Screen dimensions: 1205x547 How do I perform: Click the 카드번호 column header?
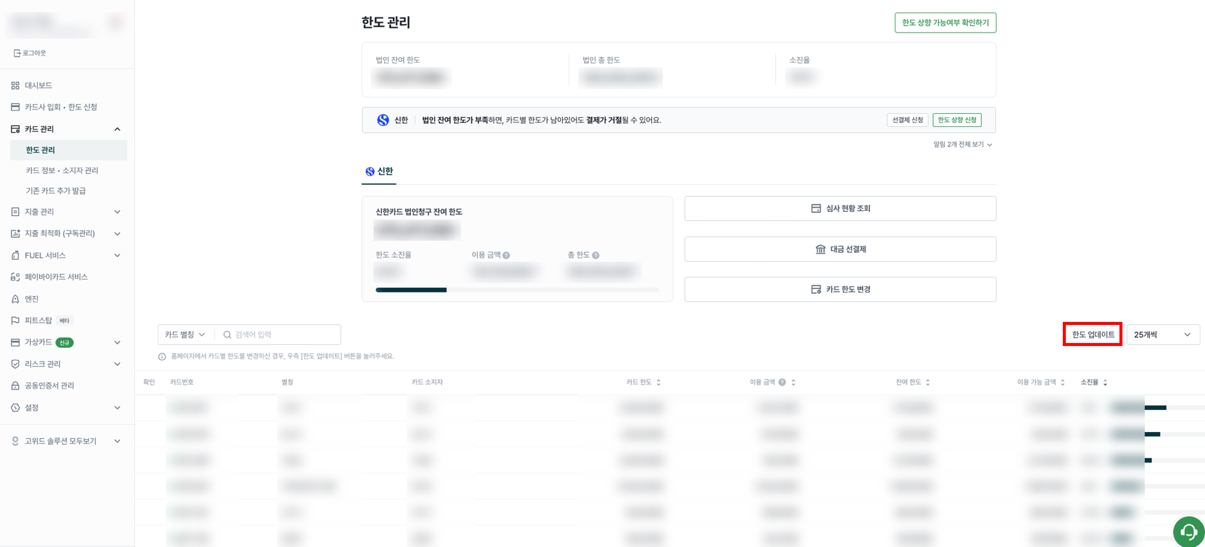pyautogui.click(x=182, y=382)
